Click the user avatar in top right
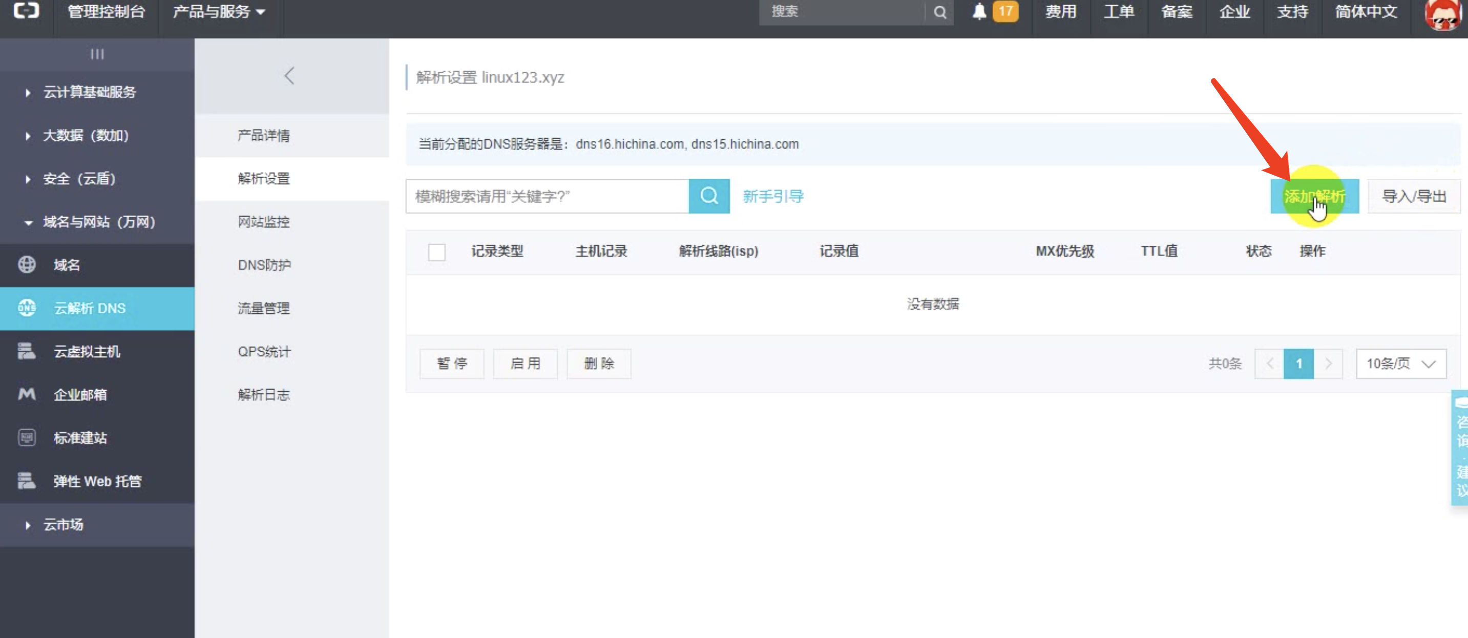The image size is (1468, 638). (1443, 14)
